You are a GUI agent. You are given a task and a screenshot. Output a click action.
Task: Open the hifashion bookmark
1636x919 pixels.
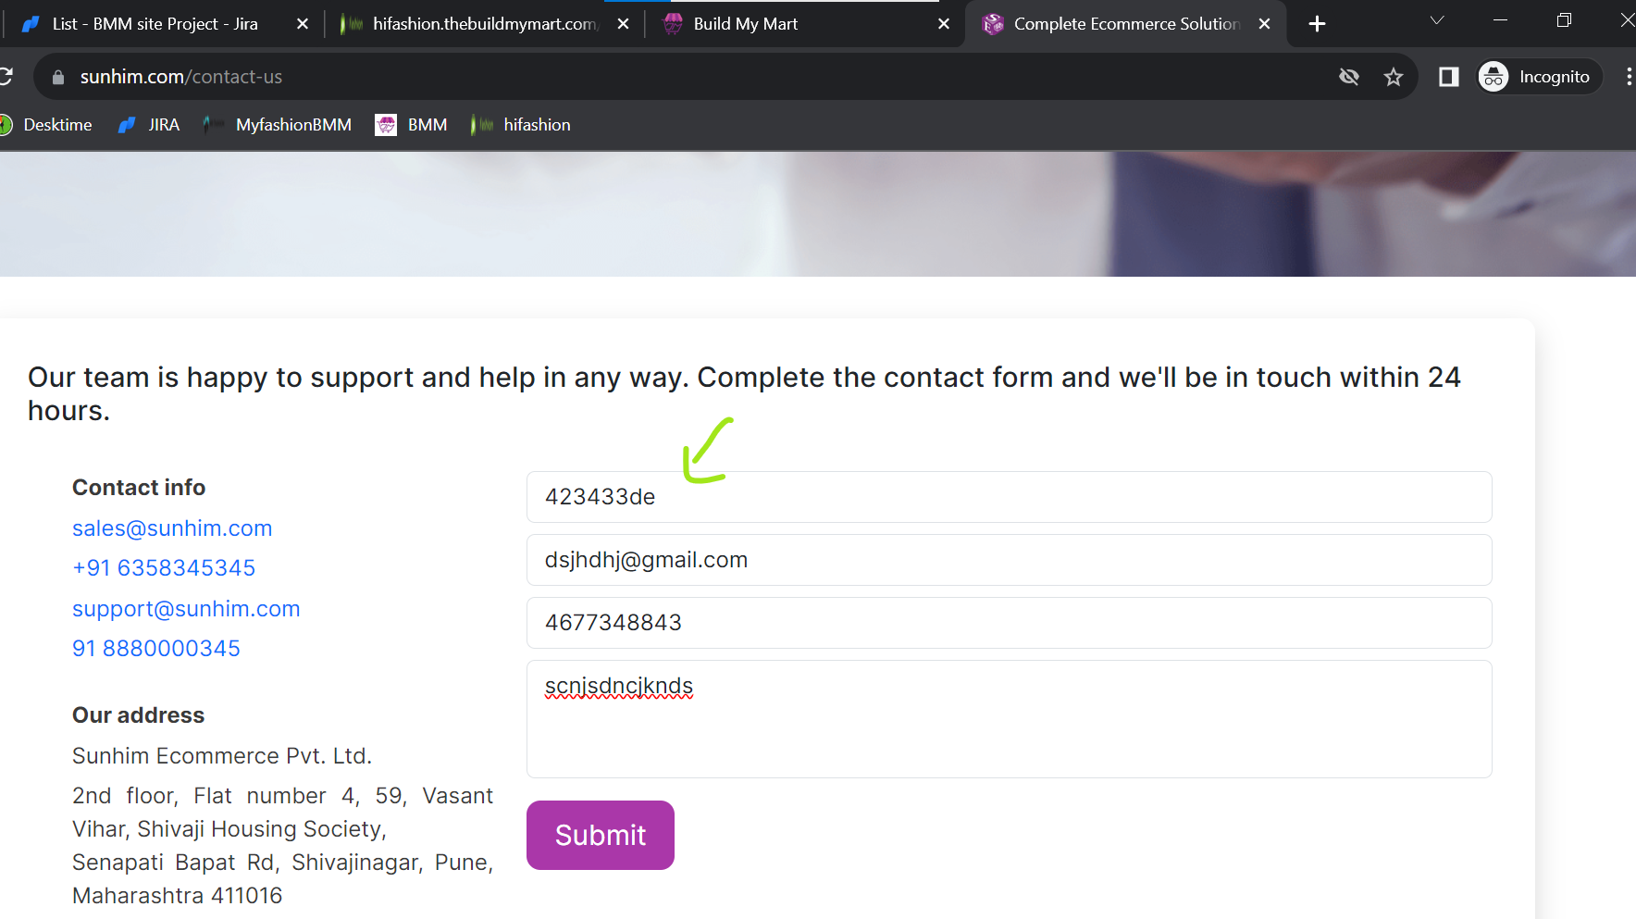click(x=520, y=125)
